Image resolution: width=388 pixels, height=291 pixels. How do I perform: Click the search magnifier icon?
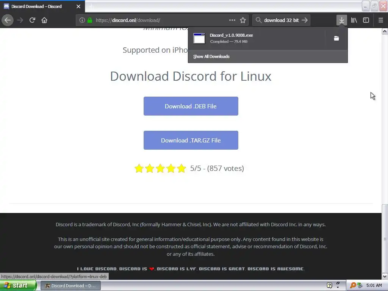coord(258,20)
